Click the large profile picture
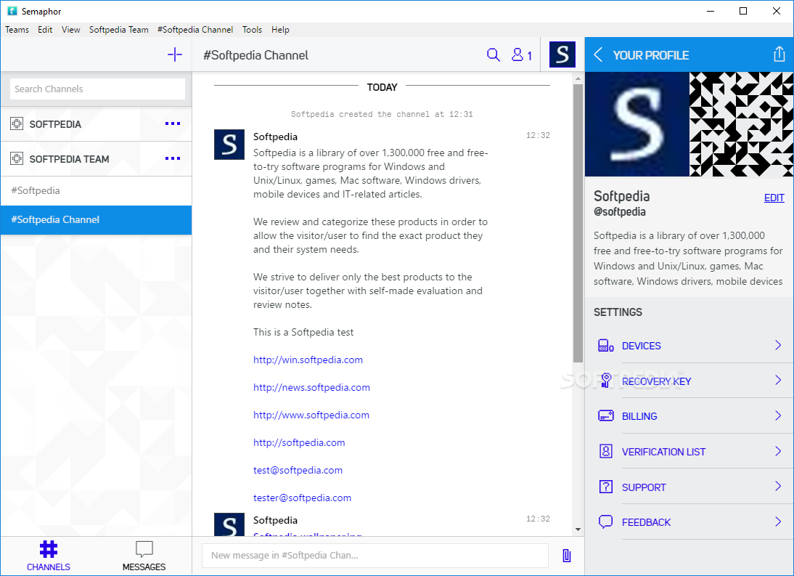The height and width of the screenshot is (576, 794). pyautogui.click(x=637, y=124)
